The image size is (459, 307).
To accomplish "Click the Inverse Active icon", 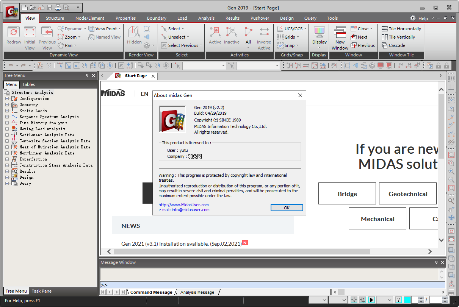I will (264, 33).
